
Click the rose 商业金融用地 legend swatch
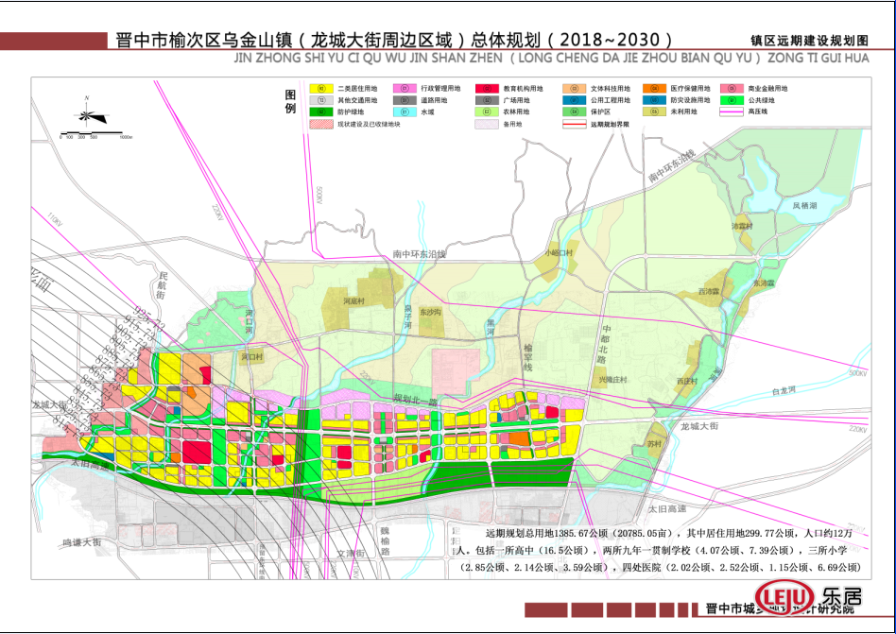click(732, 89)
